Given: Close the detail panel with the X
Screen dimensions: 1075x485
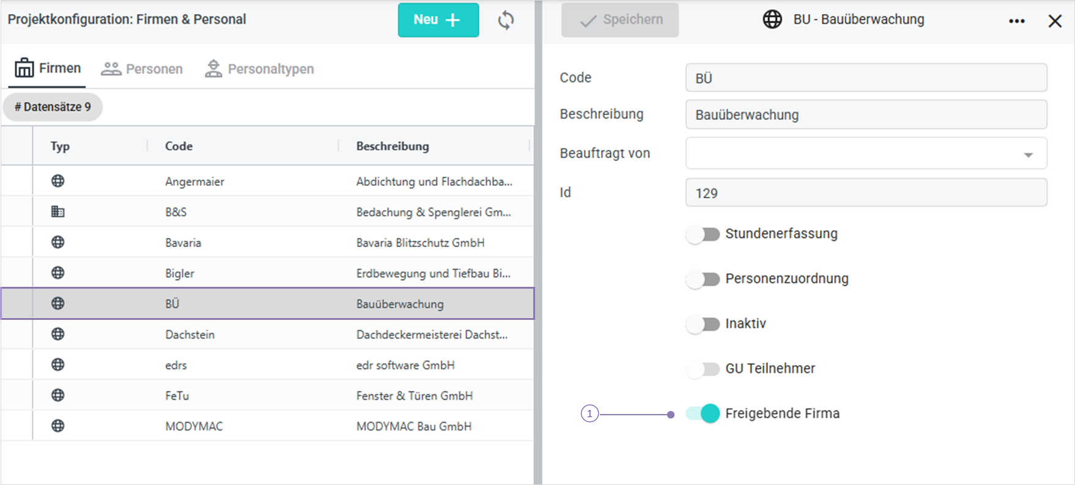Looking at the screenshot, I should pos(1055,21).
